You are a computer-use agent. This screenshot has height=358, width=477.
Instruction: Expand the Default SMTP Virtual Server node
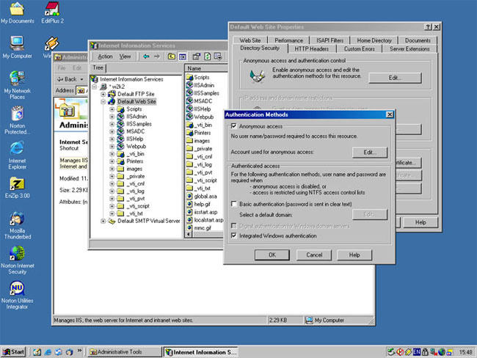103,220
